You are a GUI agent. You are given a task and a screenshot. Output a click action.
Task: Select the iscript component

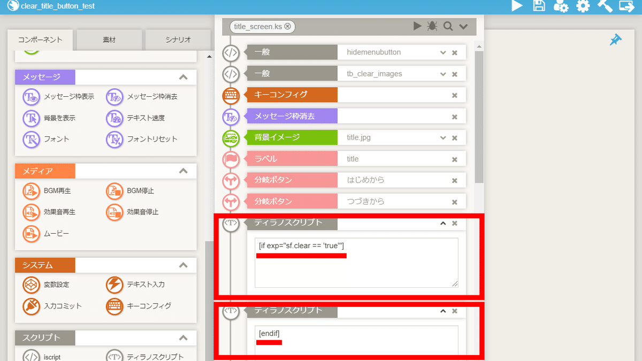coord(42,356)
